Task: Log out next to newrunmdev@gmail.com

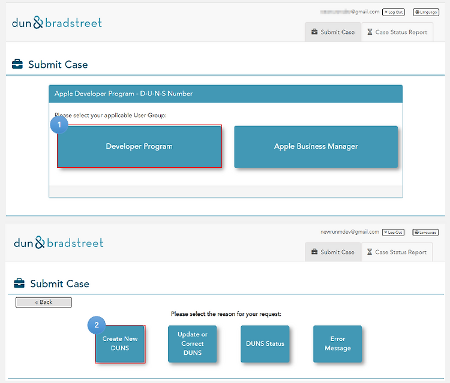Action: (393, 232)
